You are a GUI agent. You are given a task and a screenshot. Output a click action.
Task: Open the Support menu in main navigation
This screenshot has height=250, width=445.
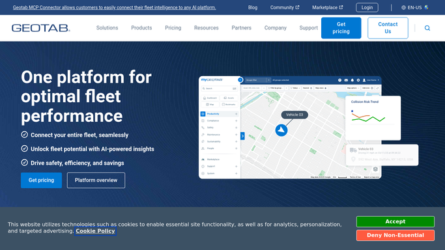point(308,28)
